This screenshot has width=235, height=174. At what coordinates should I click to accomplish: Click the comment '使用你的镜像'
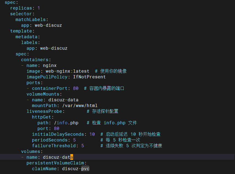(114, 71)
